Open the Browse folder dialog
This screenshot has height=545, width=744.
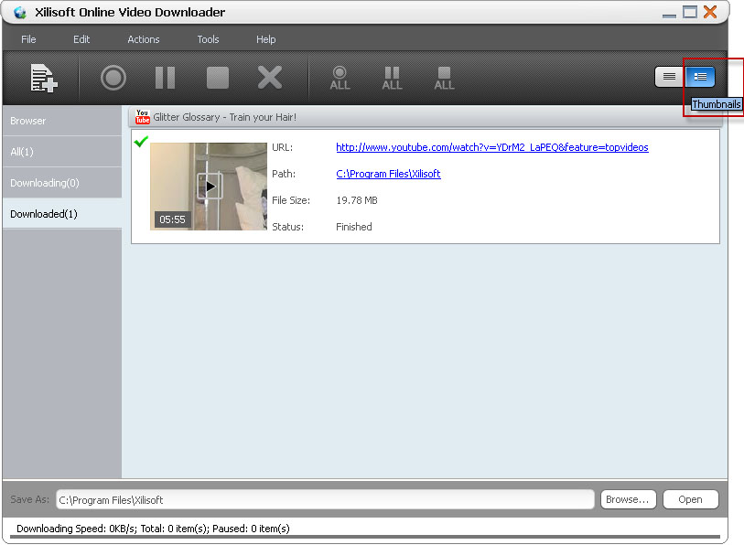(628, 499)
